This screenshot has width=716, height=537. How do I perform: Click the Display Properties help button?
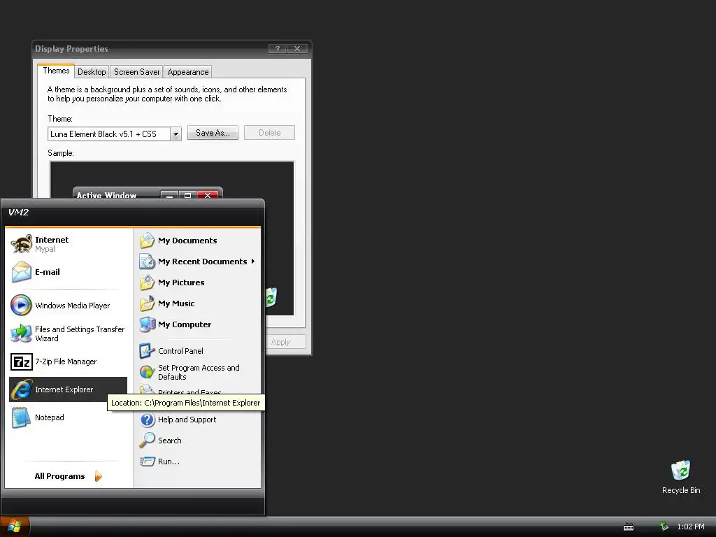[x=277, y=48]
